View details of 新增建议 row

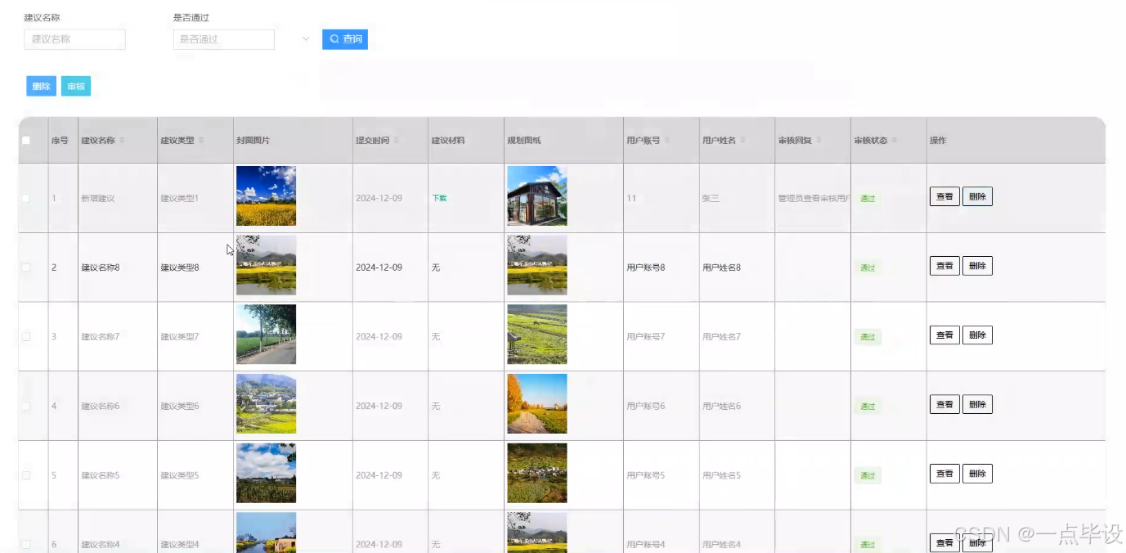point(944,196)
